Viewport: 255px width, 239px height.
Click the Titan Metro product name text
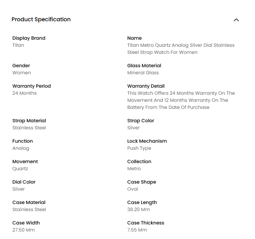click(x=181, y=49)
